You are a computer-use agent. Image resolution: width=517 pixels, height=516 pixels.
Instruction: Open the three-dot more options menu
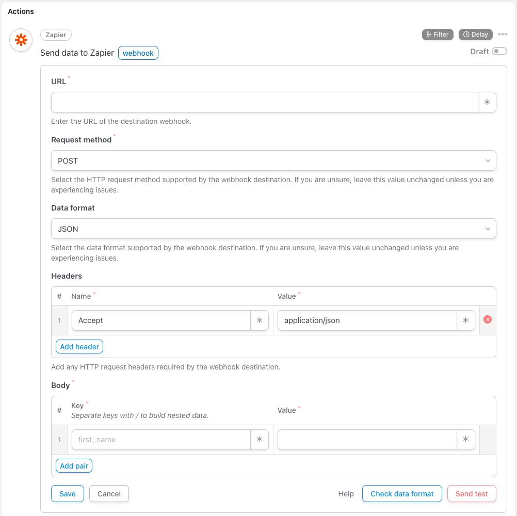click(x=502, y=34)
